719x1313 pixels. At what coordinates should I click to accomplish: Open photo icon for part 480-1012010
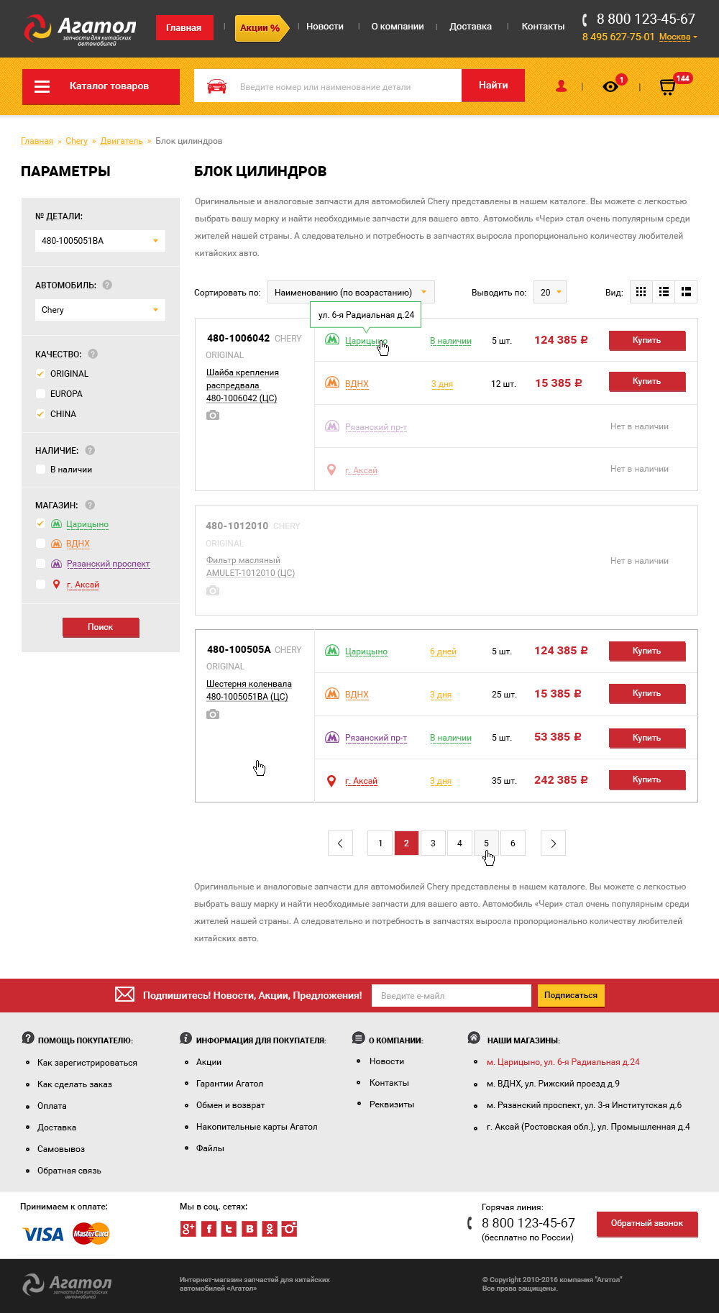coord(213,590)
